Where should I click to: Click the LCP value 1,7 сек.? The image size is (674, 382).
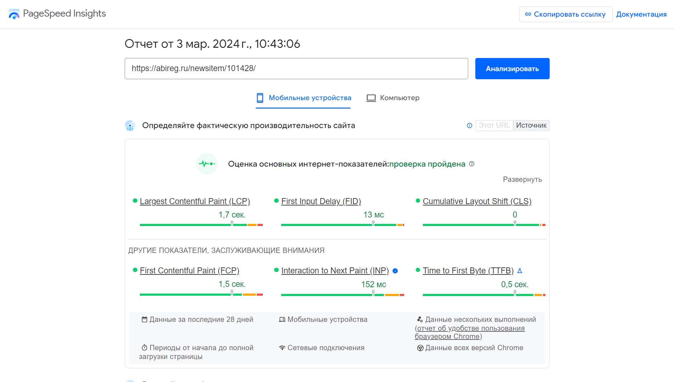pos(232,215)
